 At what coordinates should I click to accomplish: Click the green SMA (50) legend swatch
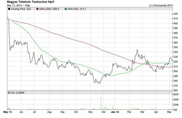(66, 9)
